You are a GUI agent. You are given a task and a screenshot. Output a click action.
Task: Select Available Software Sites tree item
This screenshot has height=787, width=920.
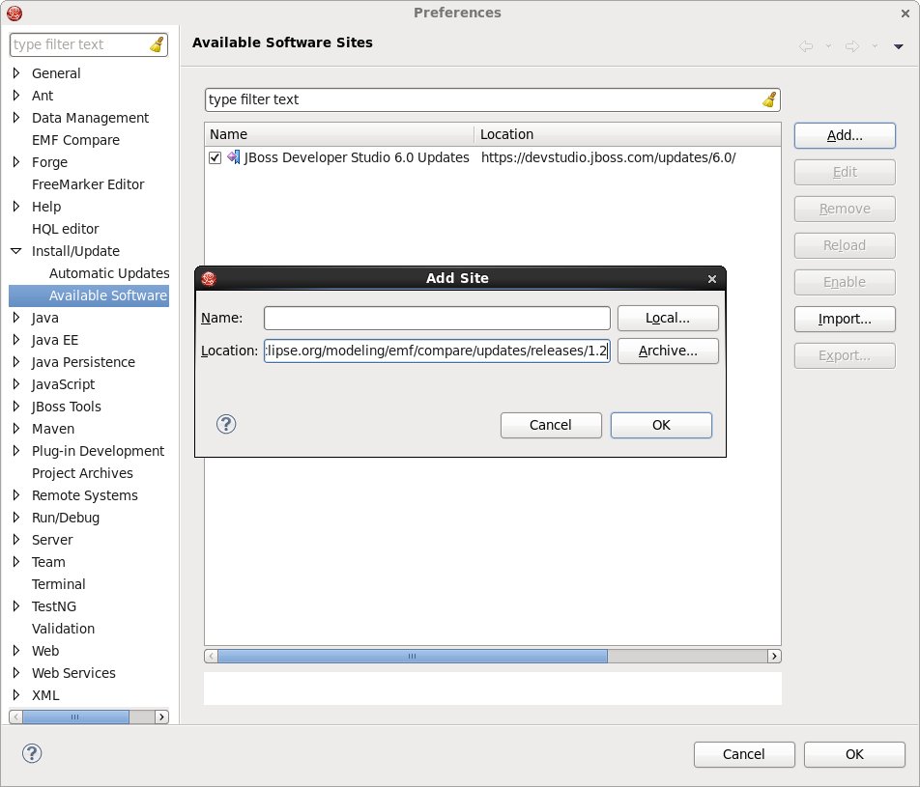(x=108, y=295)
